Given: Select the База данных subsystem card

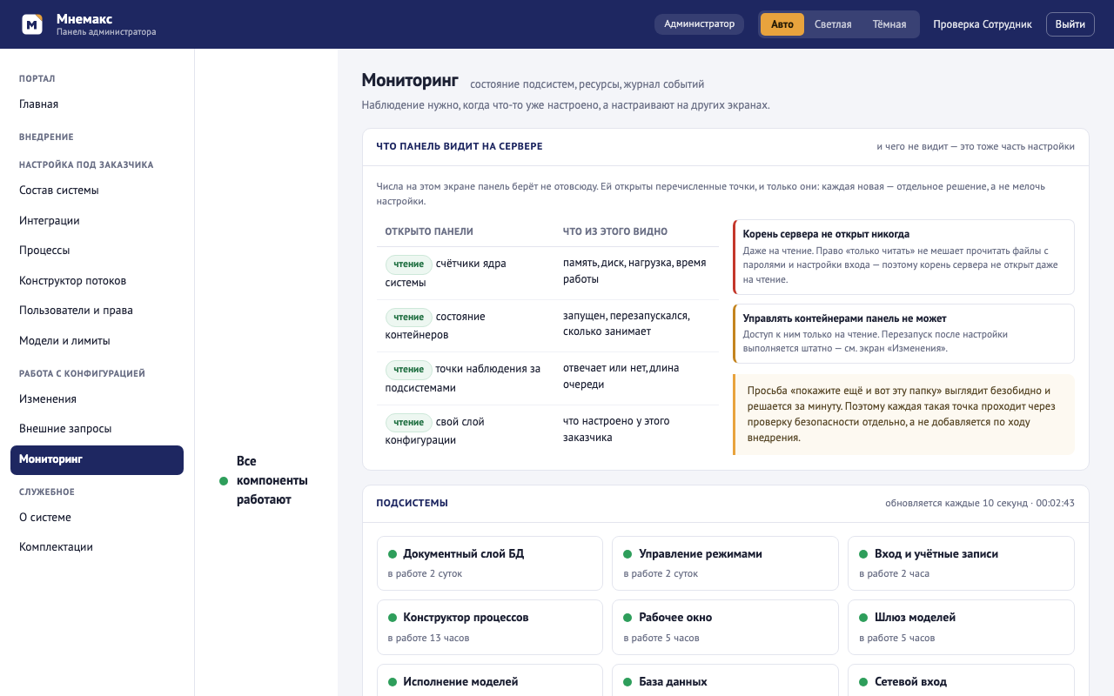Looking at the screenshot, I should click(x=725, y=681).
